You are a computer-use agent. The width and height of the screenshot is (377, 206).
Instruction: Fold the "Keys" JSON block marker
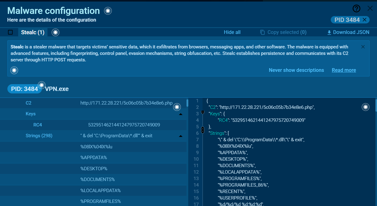tap(203, 113)
